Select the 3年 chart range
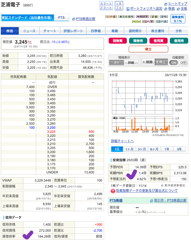191x242 pixels. tap(180, 149)
